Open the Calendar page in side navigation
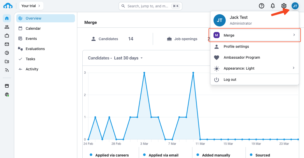This screenshot has height=158, width=304. pos(33,28)
